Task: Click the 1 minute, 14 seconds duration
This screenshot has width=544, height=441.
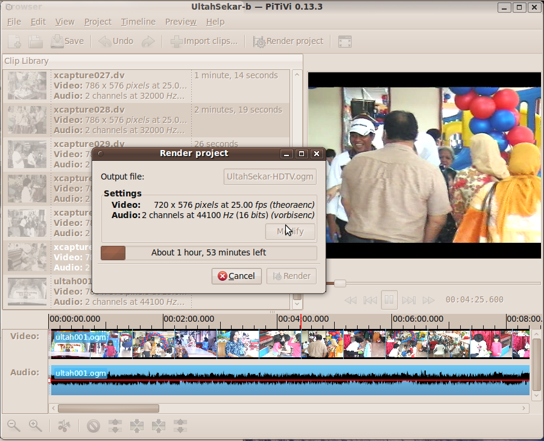Action: tap(236, 75)
